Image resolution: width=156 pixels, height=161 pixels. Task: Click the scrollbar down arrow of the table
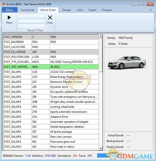(x=100, y=148)
